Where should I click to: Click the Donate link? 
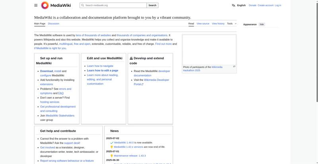(x=252, y=6)
